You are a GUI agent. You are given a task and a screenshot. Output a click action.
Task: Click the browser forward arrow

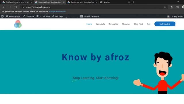point(10,7)
